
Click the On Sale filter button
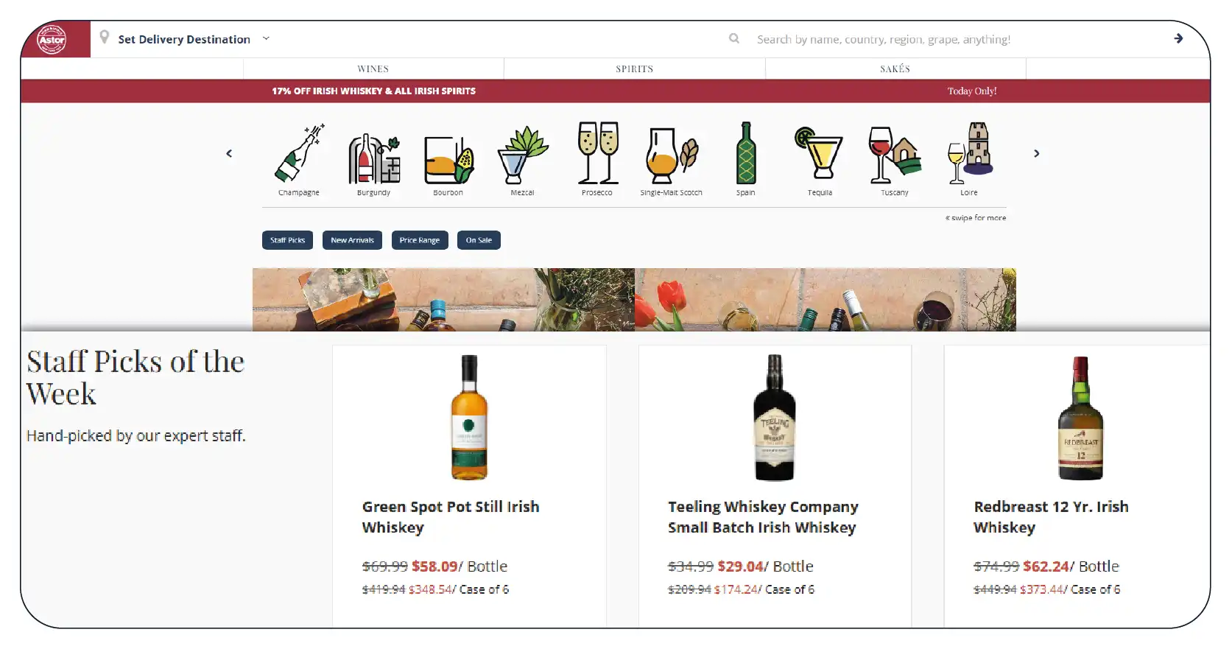479,240
